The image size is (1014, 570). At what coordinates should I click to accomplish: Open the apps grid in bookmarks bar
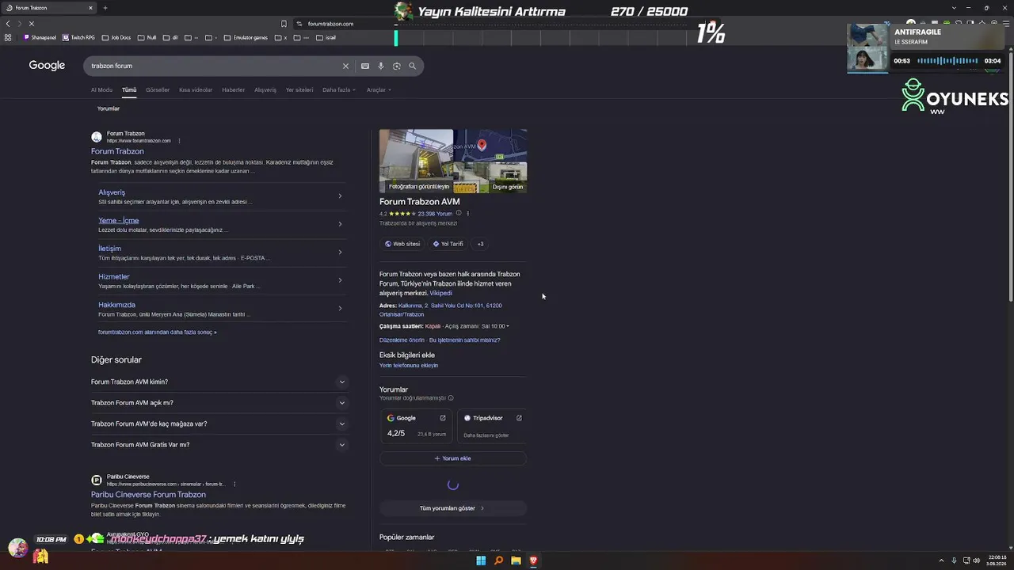tap(8, 37)
